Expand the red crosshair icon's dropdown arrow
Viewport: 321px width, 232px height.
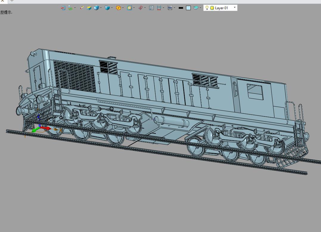145,8
